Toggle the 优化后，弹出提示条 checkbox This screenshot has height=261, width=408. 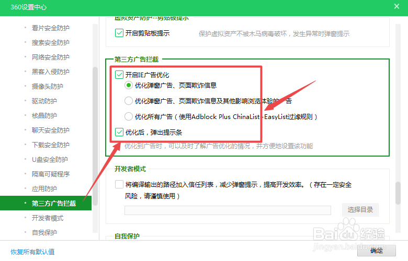[119, 132]
